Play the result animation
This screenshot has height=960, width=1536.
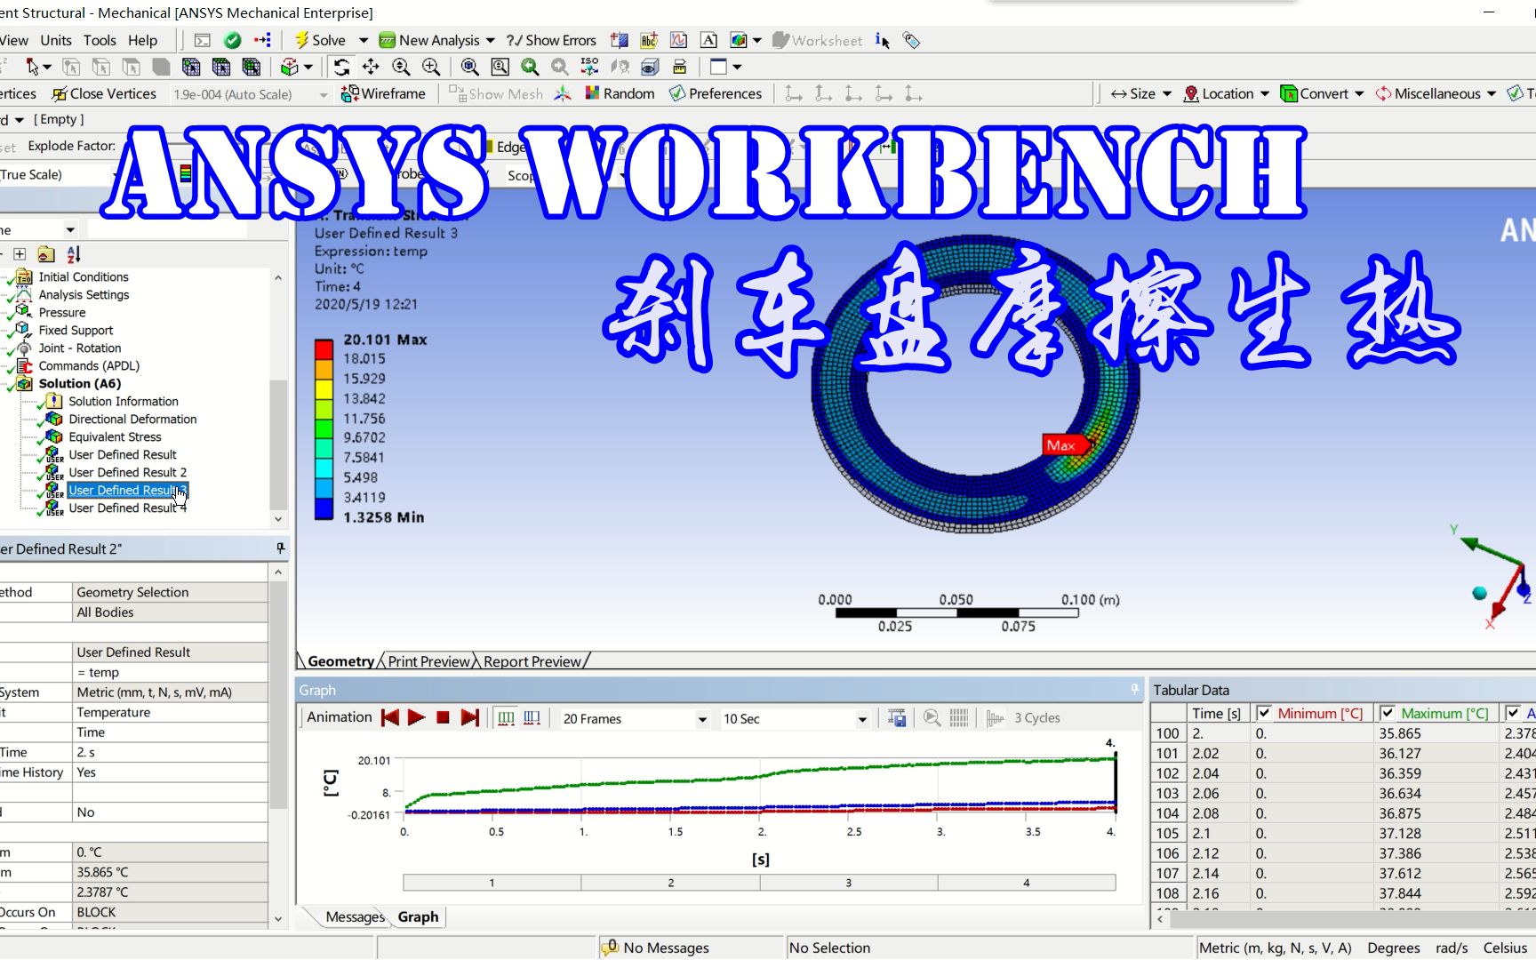click(416, 717)
